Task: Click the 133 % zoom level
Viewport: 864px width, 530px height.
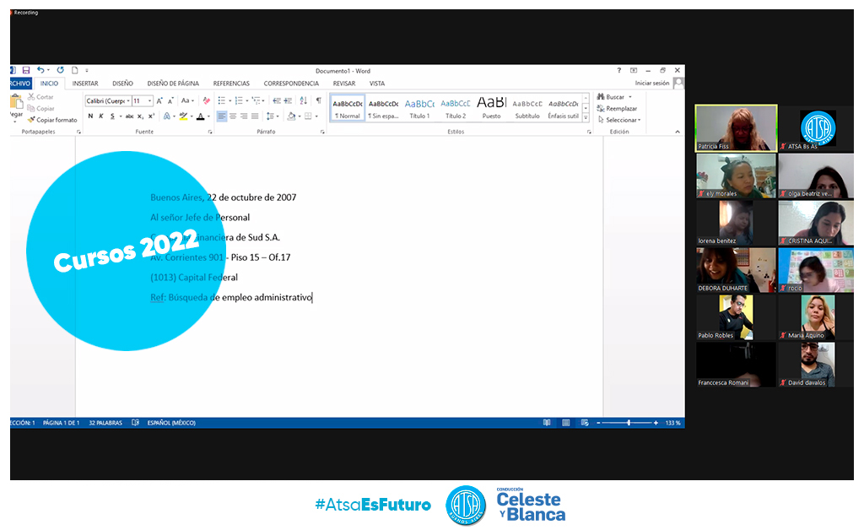Action: [672, 423]
